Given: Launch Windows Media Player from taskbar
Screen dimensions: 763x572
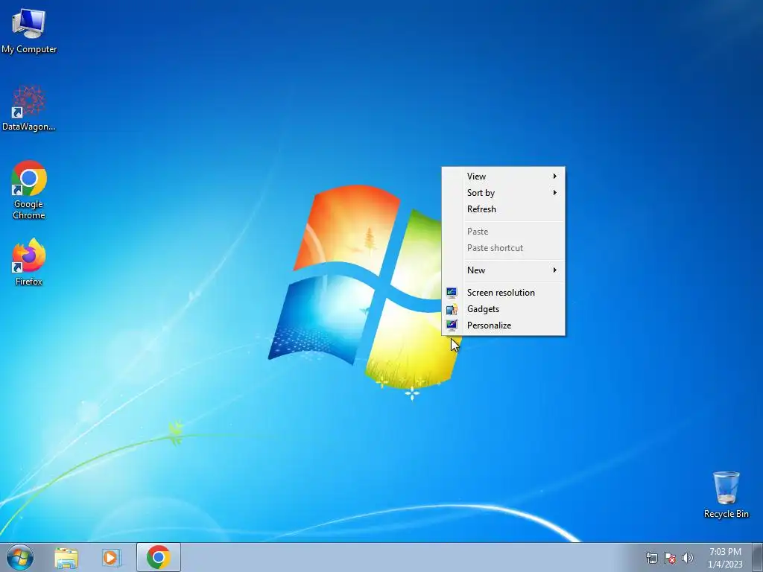Looking at the screenshot, I should (112, 557).
